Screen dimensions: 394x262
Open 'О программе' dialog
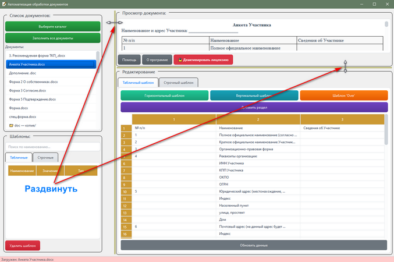[157, 60]
